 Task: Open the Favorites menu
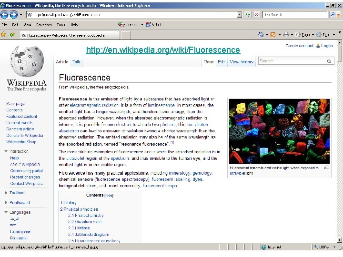coord(44,25)
